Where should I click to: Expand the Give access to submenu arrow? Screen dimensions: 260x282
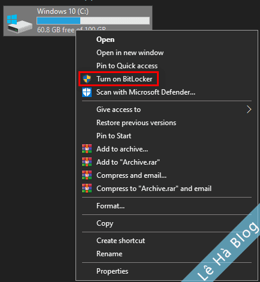[x=249, y=110]
